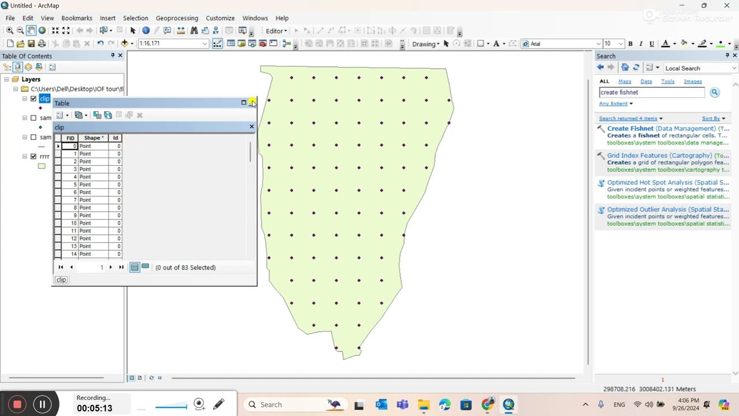Open the Local Search scope dropdown
This screenshot has height=416, width=739.
(734, 68)
